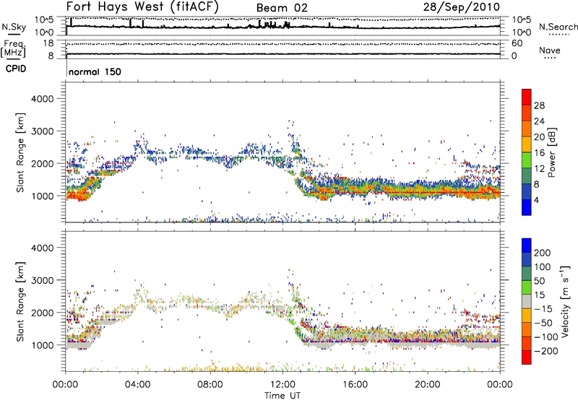This screenshot has width=578, height=400.
Task: Click the gray band of Velocity color bar
Action: point(527,301)
